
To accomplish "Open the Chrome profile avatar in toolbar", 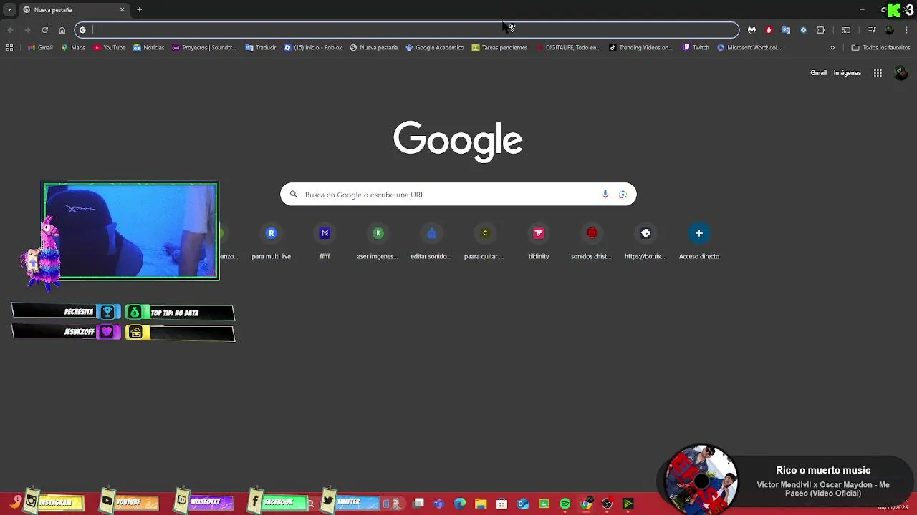I will click(x=890, y=30).
